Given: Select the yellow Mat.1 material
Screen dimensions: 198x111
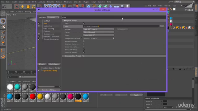Looking at the screenshot, I should point(40,97).
